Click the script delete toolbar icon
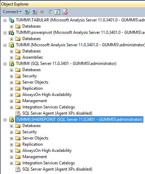The width and height of the screenshot is (145, 174). (65, 12)
